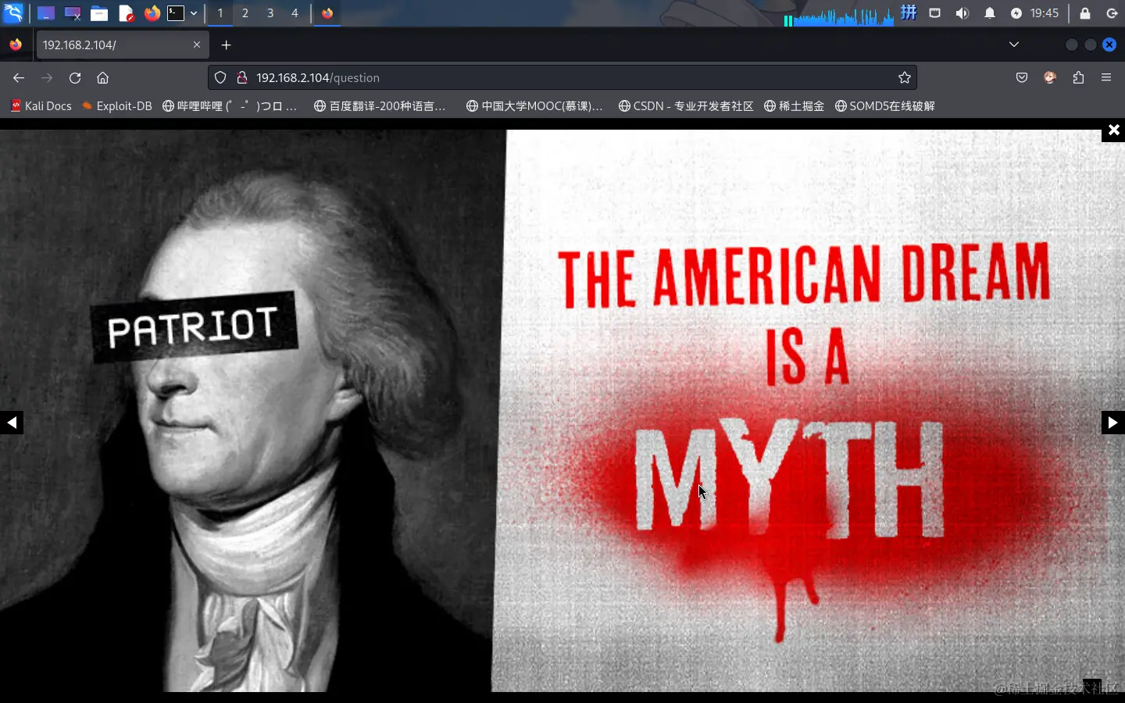Screen dimensions: 1125x703
Task: Open the file manager from the panel
Action: [x=98, y=13]
